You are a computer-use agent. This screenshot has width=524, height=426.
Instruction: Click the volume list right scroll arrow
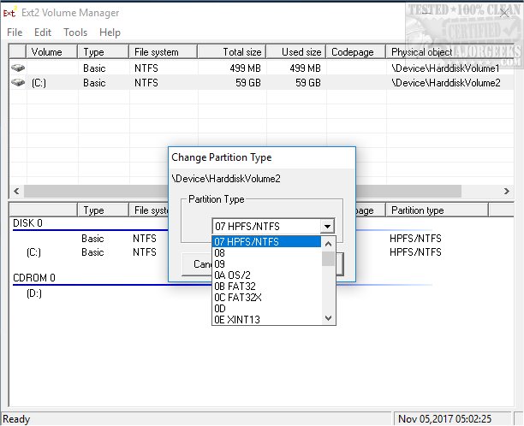(507, 191)
